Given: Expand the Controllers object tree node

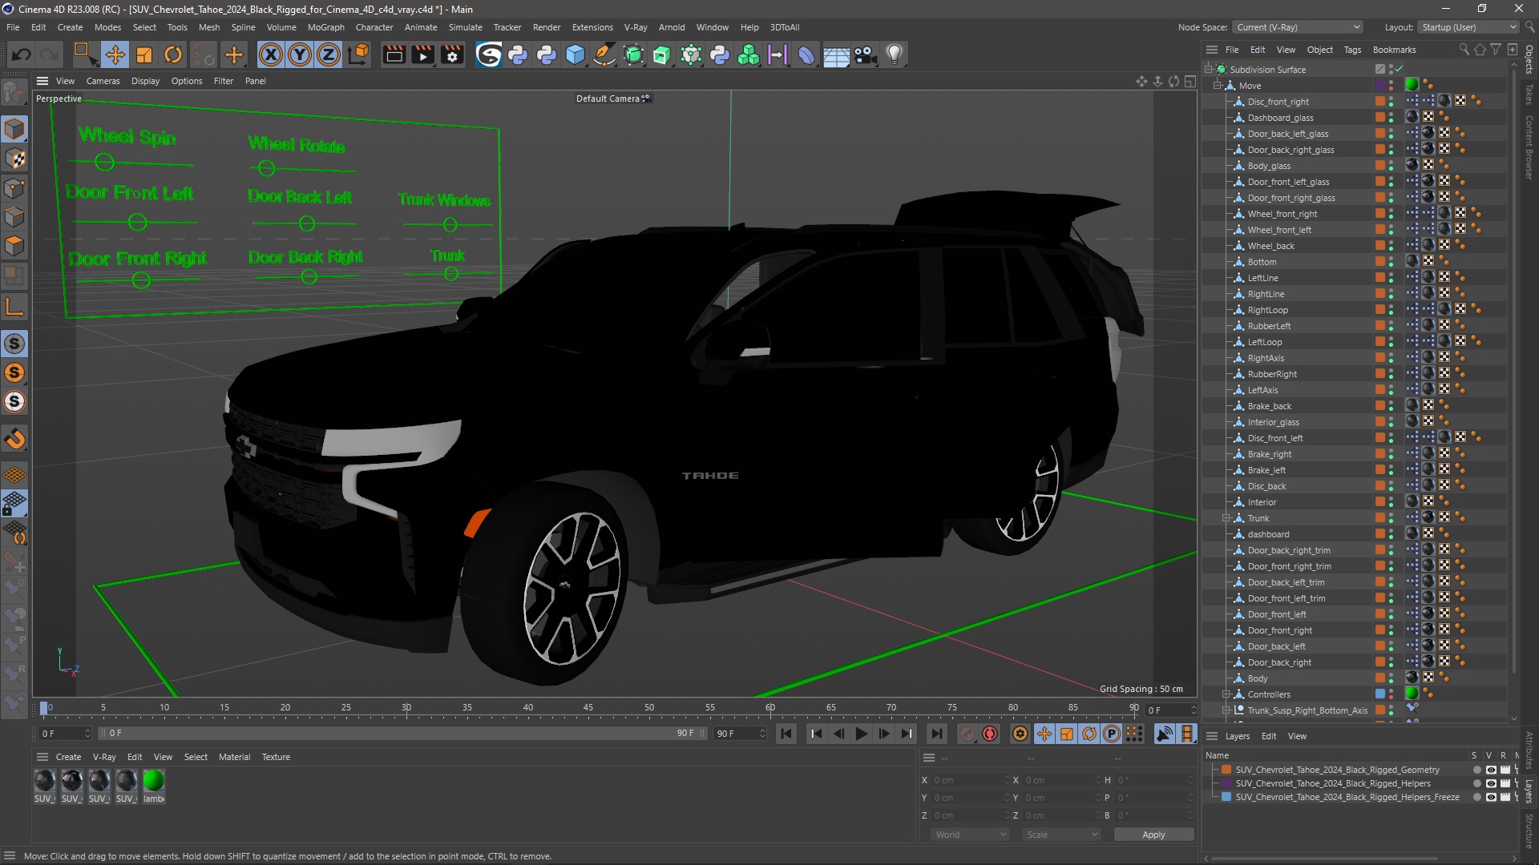Looking at the screenshot, I should pyautogui.click(x=1226, y=694).
